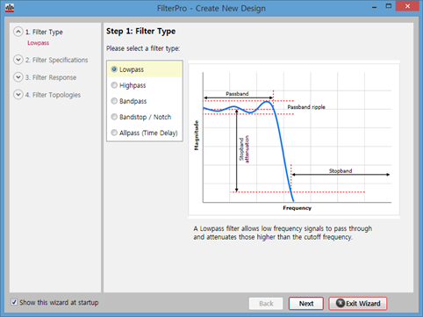Expand the Filter Topologies step chevron
The image size is (423, 317).
tap(18, 95)
